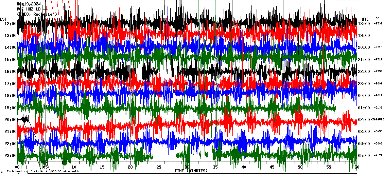Click the 20:00 EST row label
Screen dimensions: 384x176
point(11,119)
